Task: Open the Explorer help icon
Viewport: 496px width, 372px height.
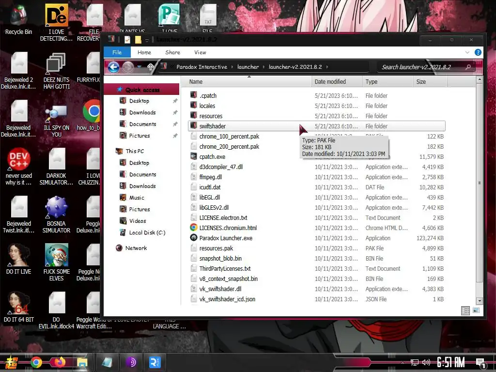Action: (478, 52)
